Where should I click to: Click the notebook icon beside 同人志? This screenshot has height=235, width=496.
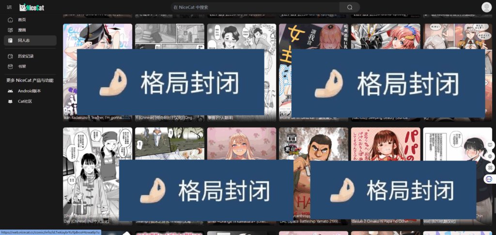[x=11, y=41]
